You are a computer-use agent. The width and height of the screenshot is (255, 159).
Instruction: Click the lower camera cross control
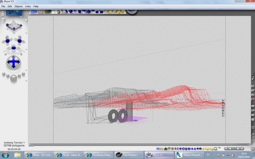click(14, 48)
